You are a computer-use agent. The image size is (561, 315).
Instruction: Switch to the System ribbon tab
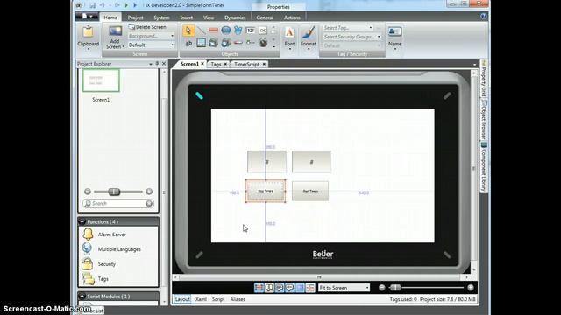click(161, 17)
